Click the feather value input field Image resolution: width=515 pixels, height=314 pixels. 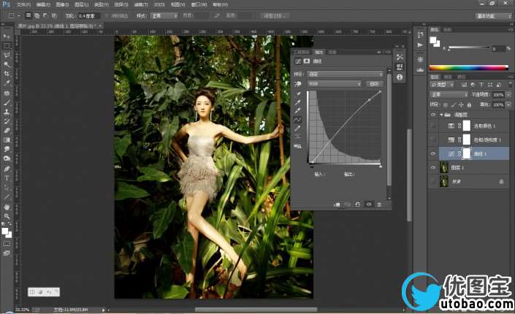[x=88, y=15]
